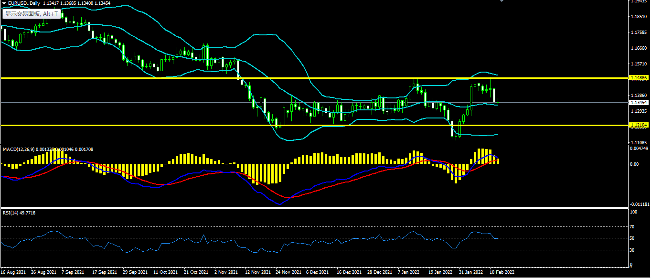Click the trading panel toggle triangle beside EURUSD
Screen dimensions: 651x278
(x=4, y=3)
